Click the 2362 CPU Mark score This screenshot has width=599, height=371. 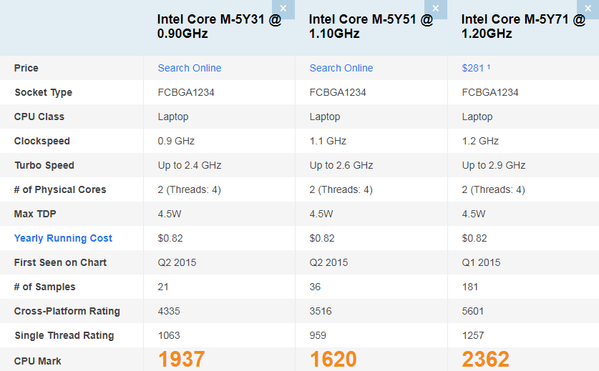486,359
